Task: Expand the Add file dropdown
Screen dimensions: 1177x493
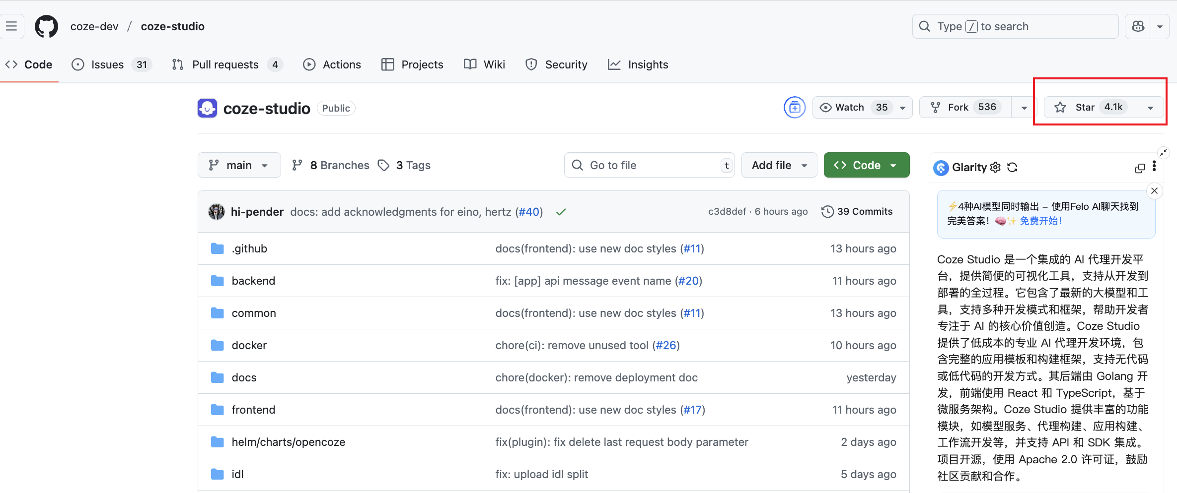Action: click(779, 165)
